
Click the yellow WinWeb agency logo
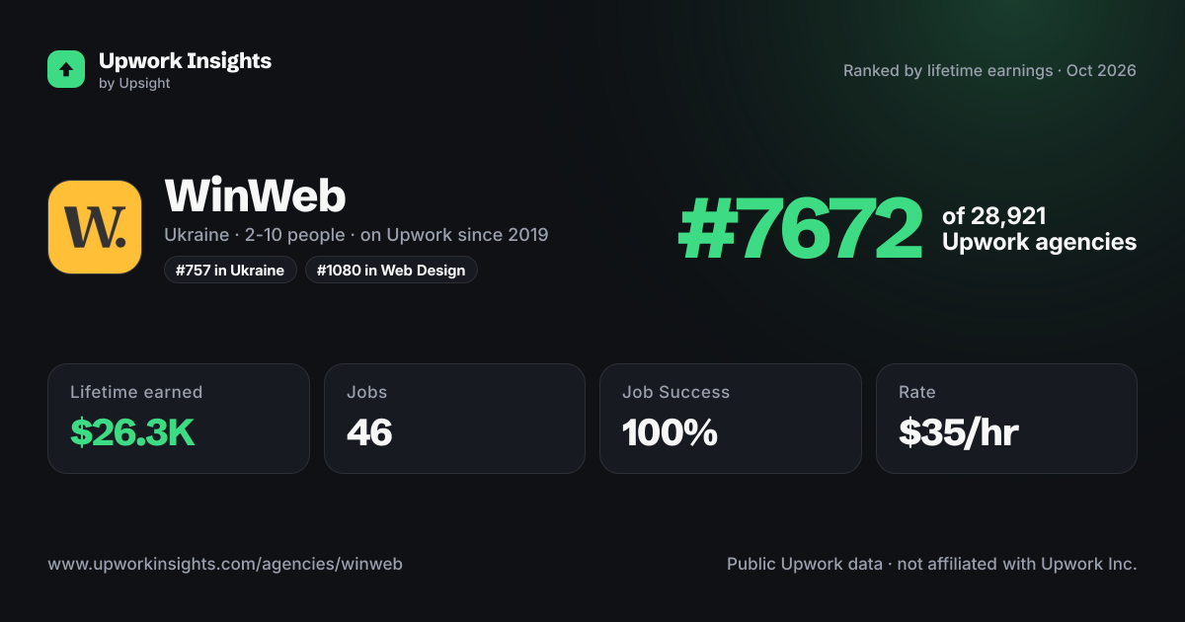pyautogui.click(x=95, y=227)
